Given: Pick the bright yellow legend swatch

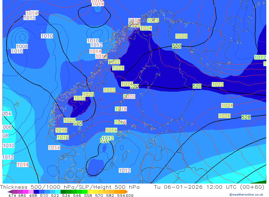Looking at the screenshot, I should point(90,192).
